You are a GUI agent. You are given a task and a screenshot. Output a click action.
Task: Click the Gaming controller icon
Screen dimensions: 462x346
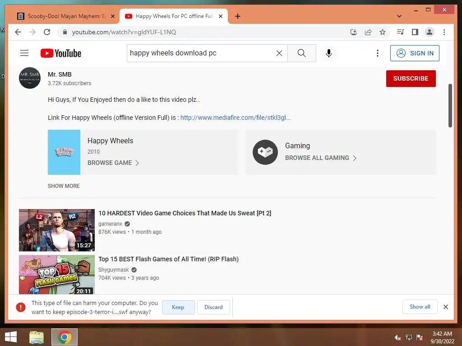tap(265, 152)
